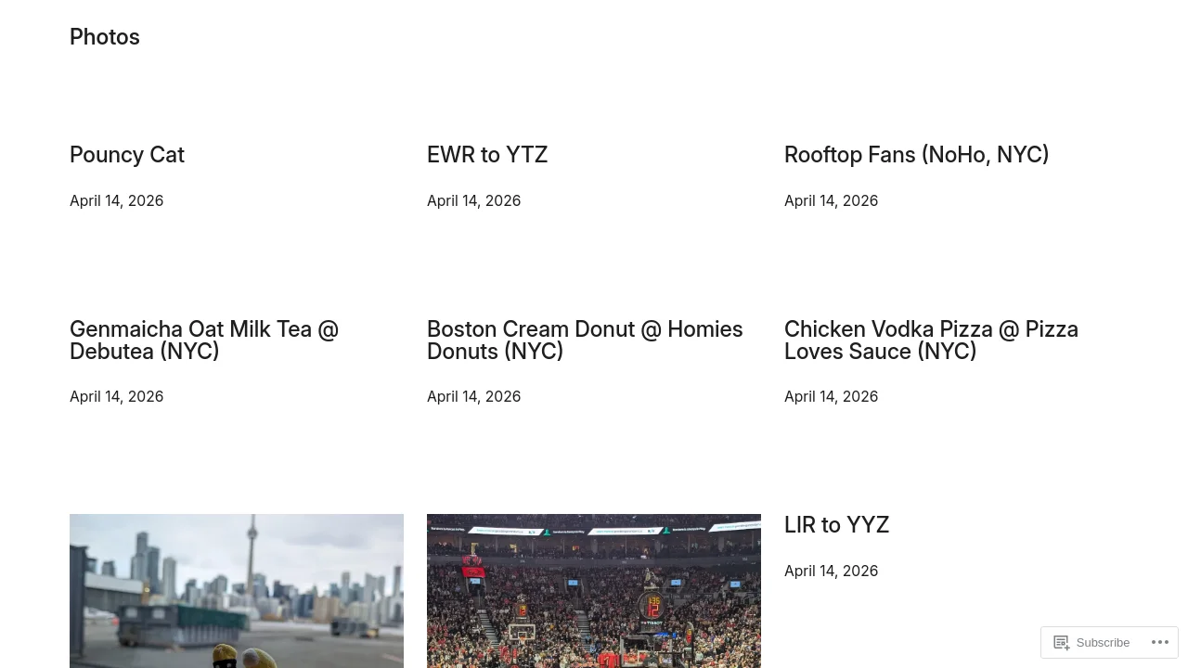Click the Toronto skyline photo thumbnail
This screenshot has height=668, width=1188.
coord(237,591)
